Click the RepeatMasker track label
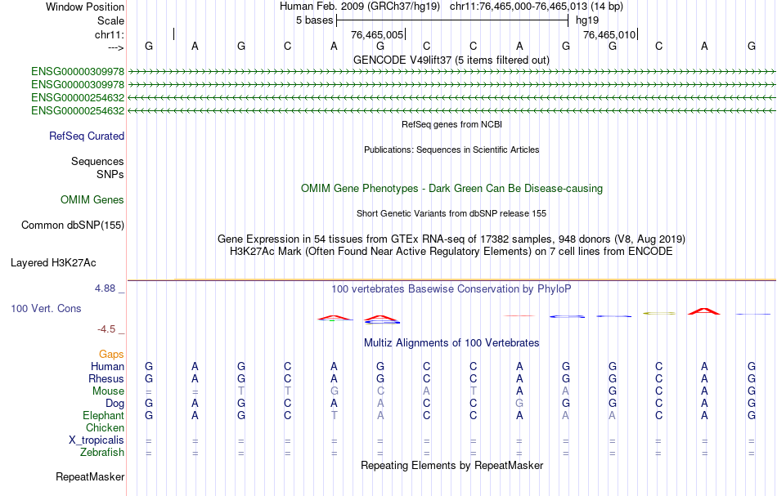 click(90, 476)
